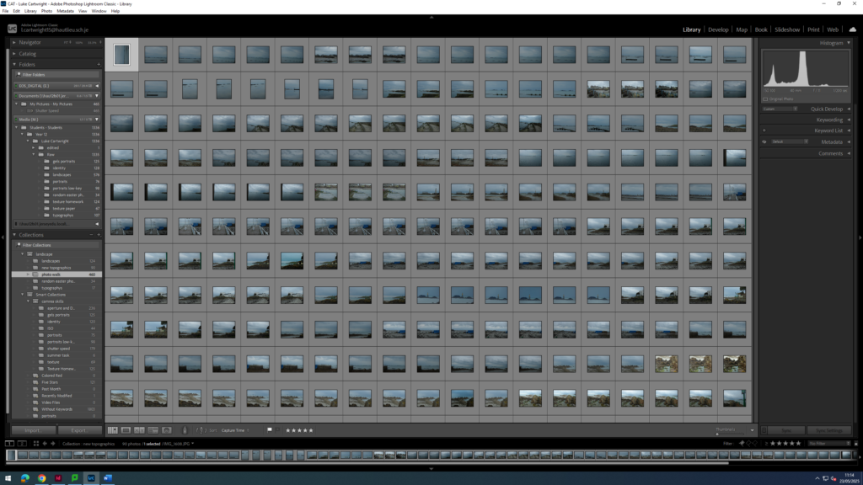
Task: Collapse the Collections panel
Action: (x=14, y=235)
